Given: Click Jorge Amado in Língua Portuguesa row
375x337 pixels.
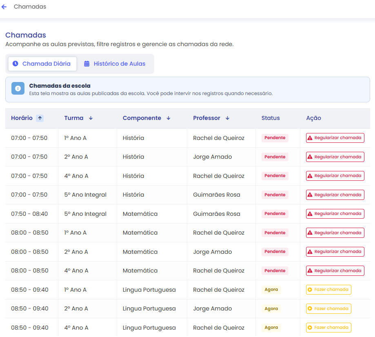Looking at the screenshot, I should (x=212, y=308).
